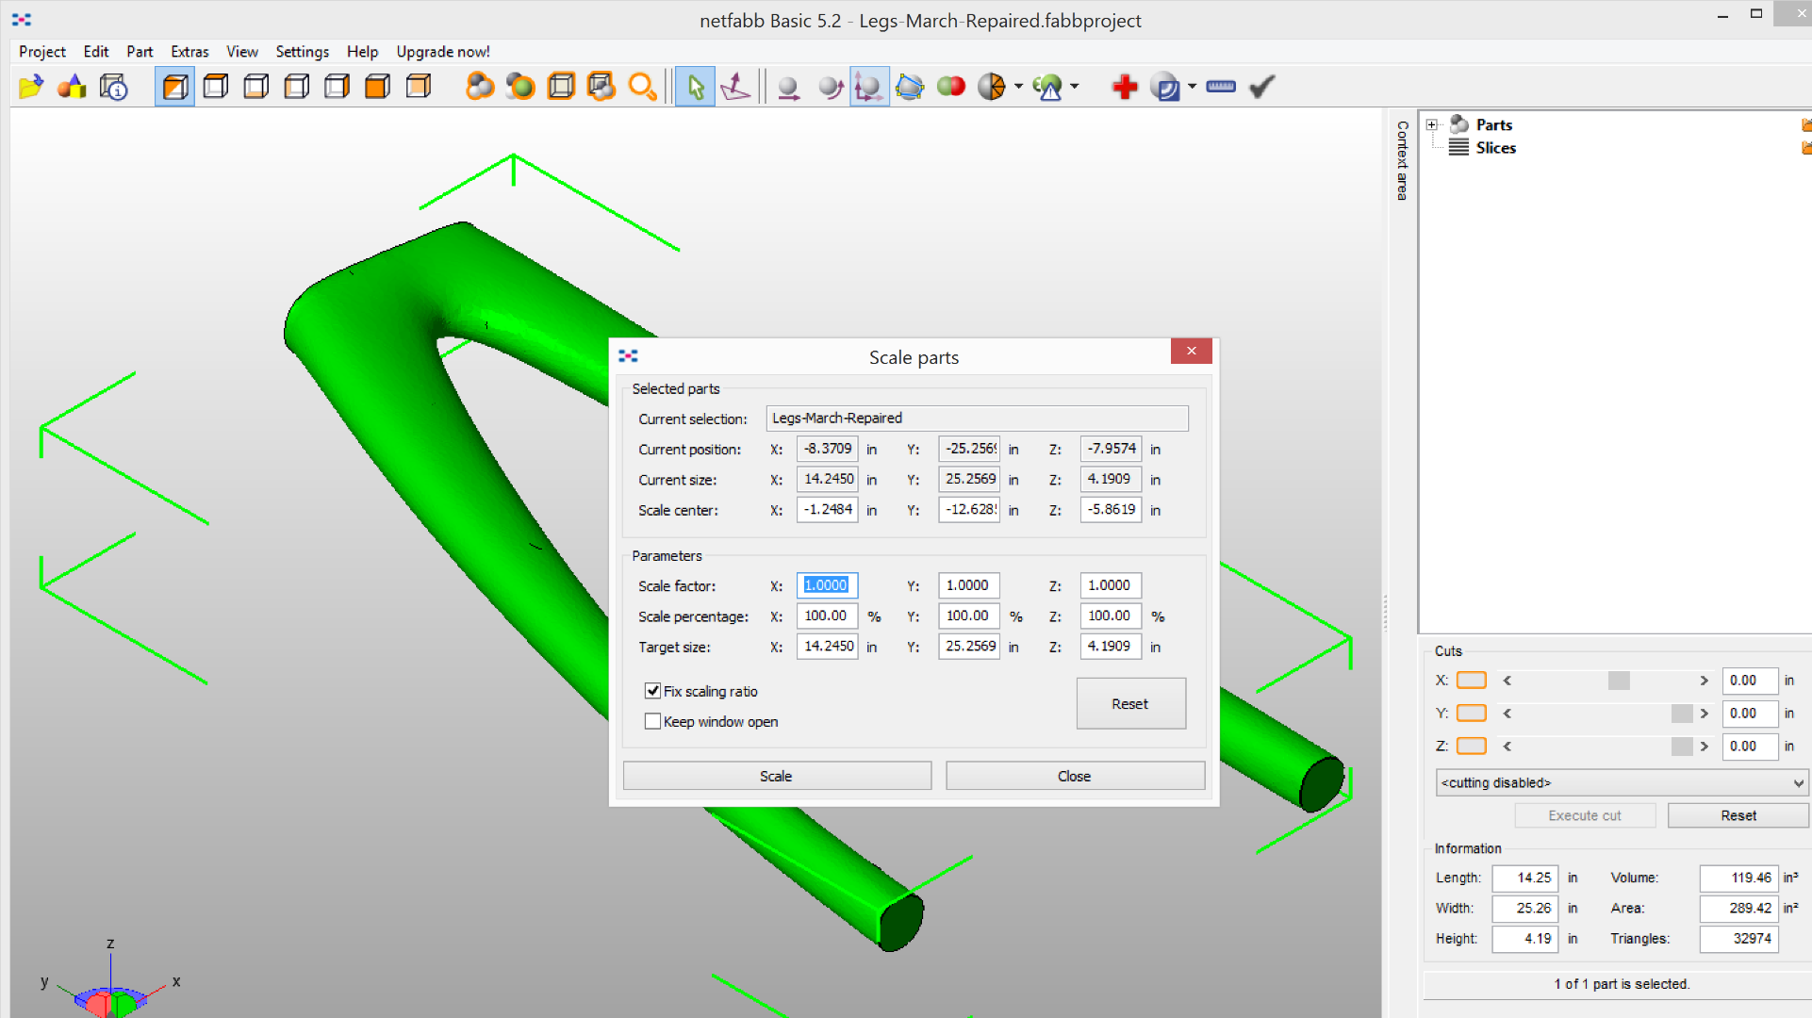Select the isometric view cube icon
The width and height of the screenshot is (1812, 1018).
175,88
